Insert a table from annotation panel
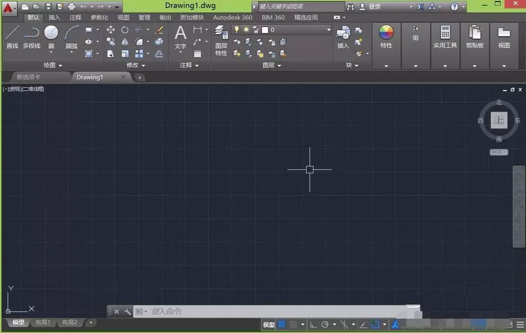The image size is (526, 333). 198,54
